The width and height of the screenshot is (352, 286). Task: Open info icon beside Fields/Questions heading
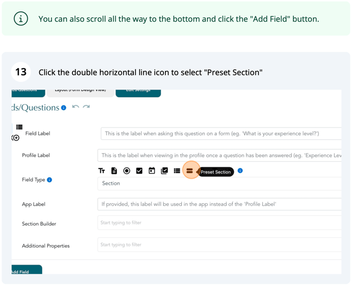point(64,108)
